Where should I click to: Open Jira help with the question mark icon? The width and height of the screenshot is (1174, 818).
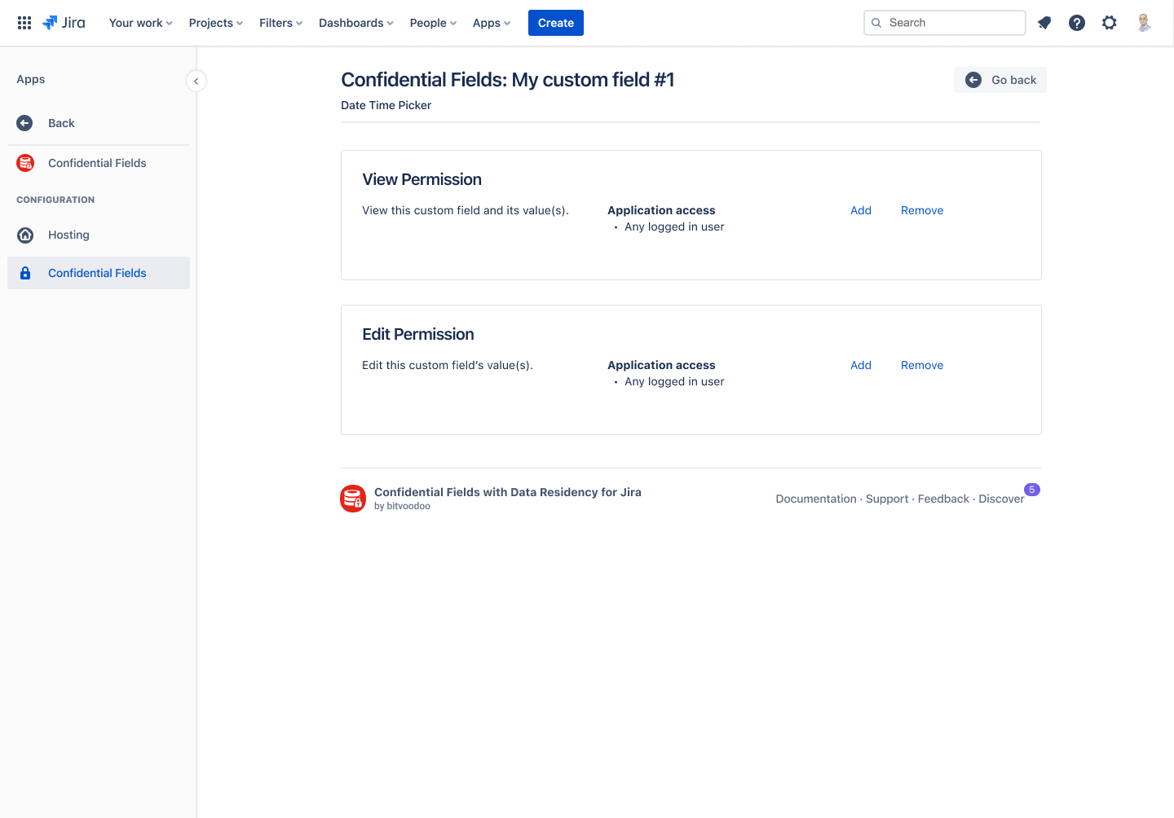coord(1077,22)
